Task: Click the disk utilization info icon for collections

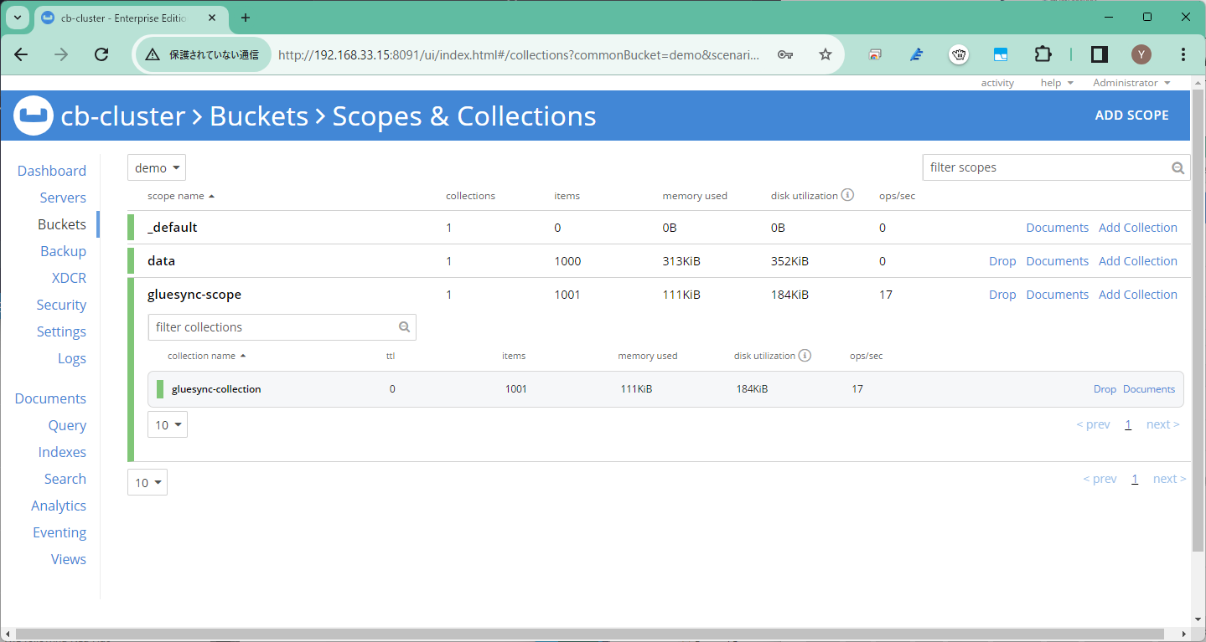Action: coord(805,356)
